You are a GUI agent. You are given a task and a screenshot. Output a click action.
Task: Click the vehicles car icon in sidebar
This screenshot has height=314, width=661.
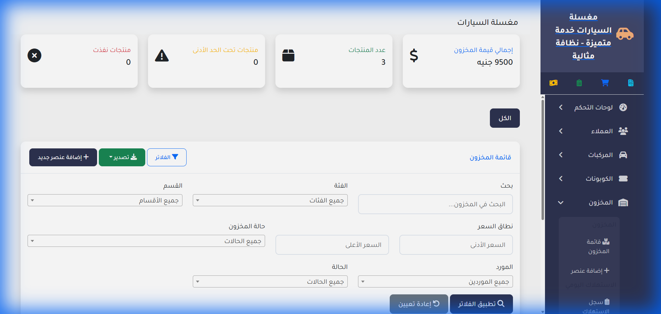point(623,155)
